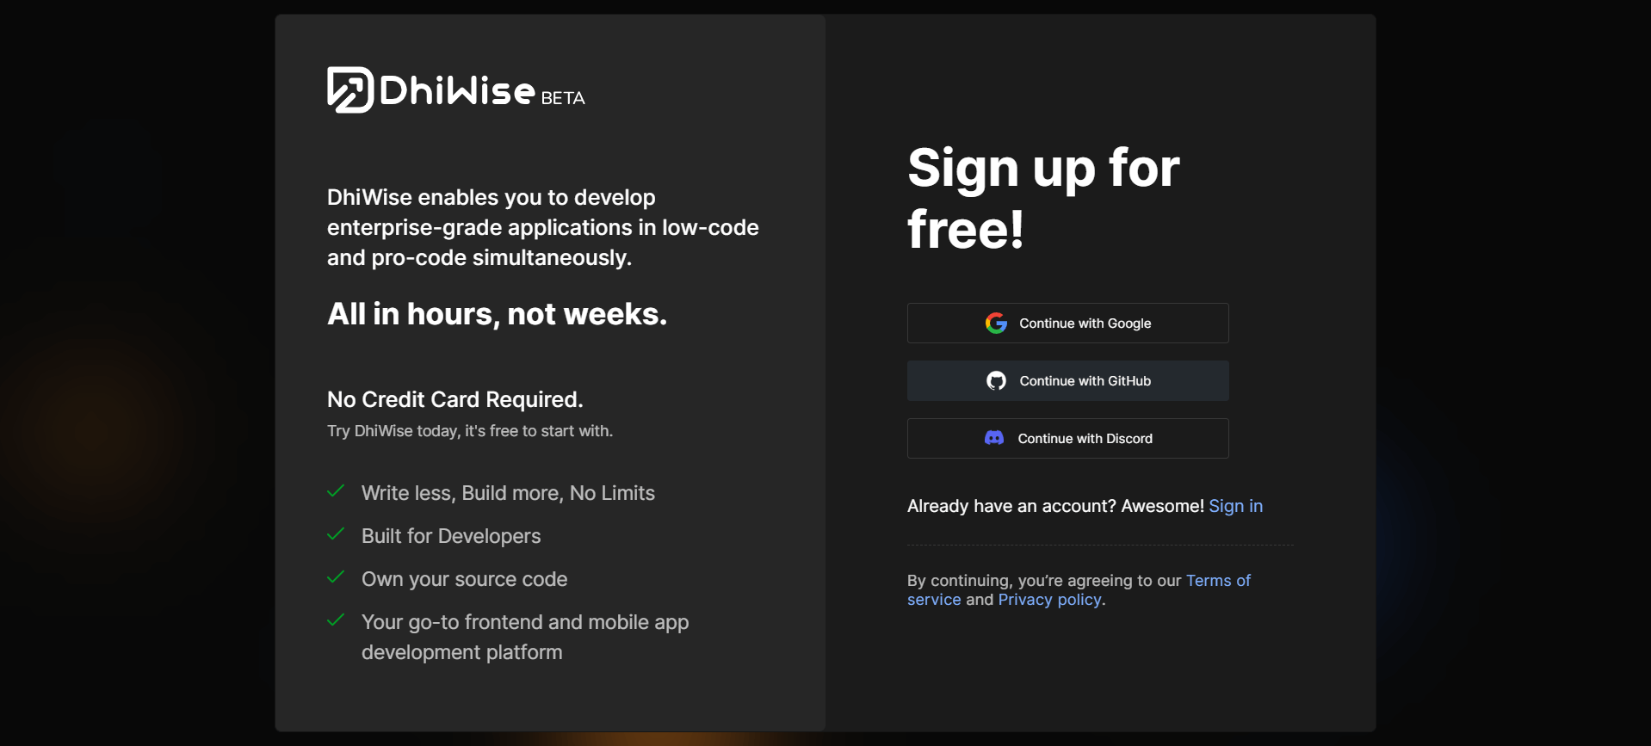The image size is (1651, 746).
Task: Continue with Discord sign-up
Action: click(x=1067, y=438)
